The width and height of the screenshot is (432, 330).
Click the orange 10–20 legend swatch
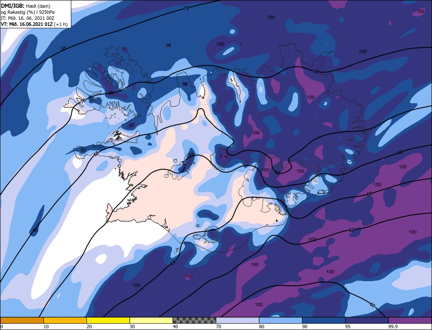[x=65, y=320]
